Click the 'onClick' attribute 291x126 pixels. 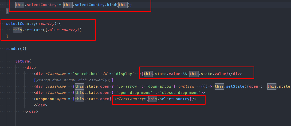[186, 86]
